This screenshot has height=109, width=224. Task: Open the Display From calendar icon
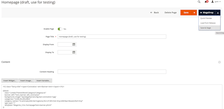pos(74,44)
